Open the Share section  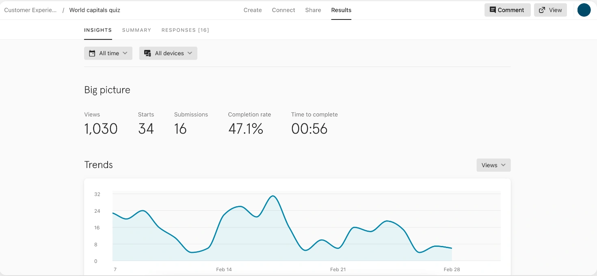313,10
